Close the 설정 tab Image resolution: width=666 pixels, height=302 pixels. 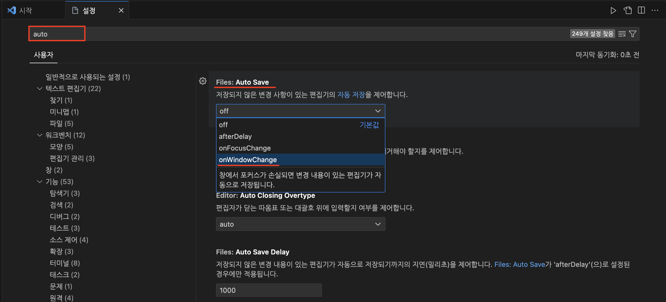click(x=121, y=11)
